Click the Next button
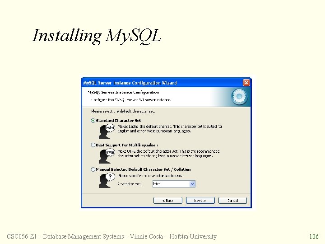The width and height of the screenshot is (325, 244). click(200, 201)
